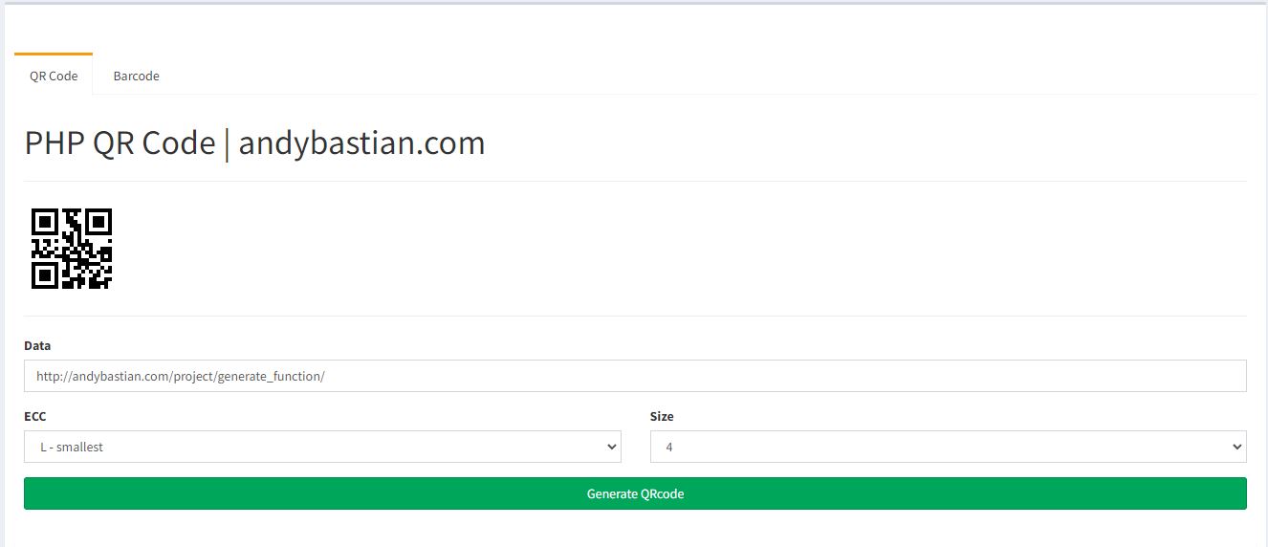Click the PHP QR Code heading text
Viewport: 1268px width, 547px height.
(x=120, y=142)
